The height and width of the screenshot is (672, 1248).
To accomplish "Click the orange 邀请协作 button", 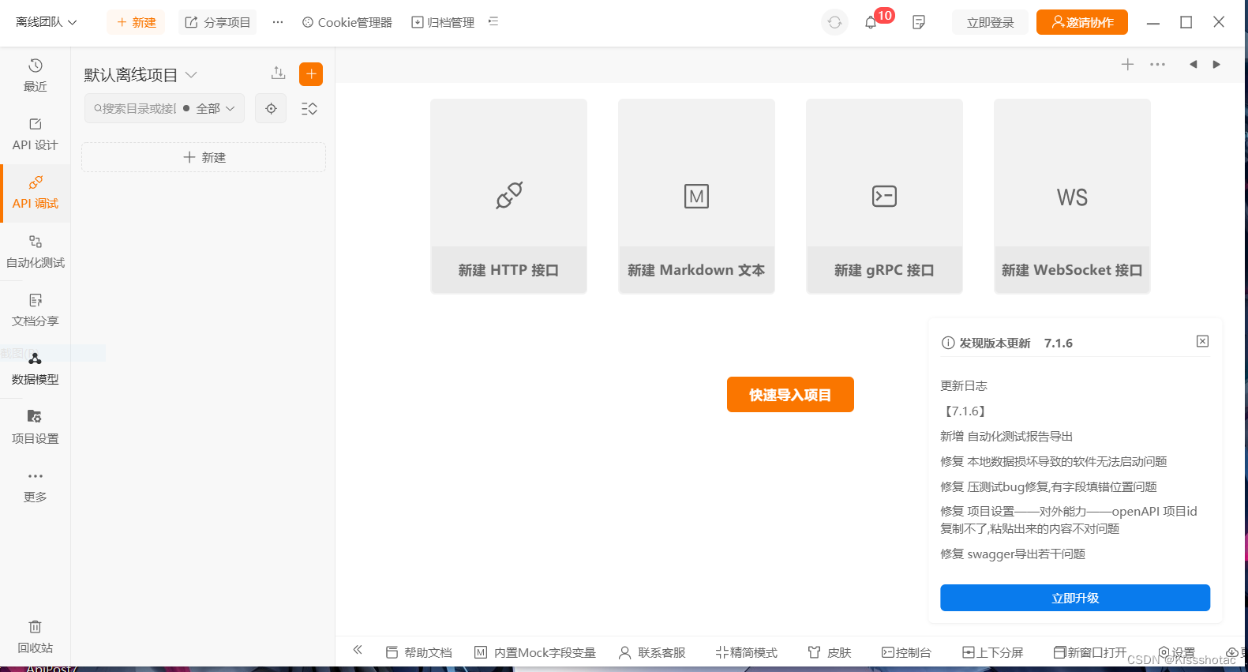I will tap(1082, 22).
